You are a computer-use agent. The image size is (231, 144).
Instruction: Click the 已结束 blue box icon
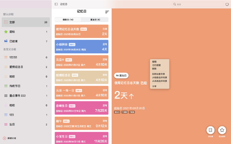6,41
